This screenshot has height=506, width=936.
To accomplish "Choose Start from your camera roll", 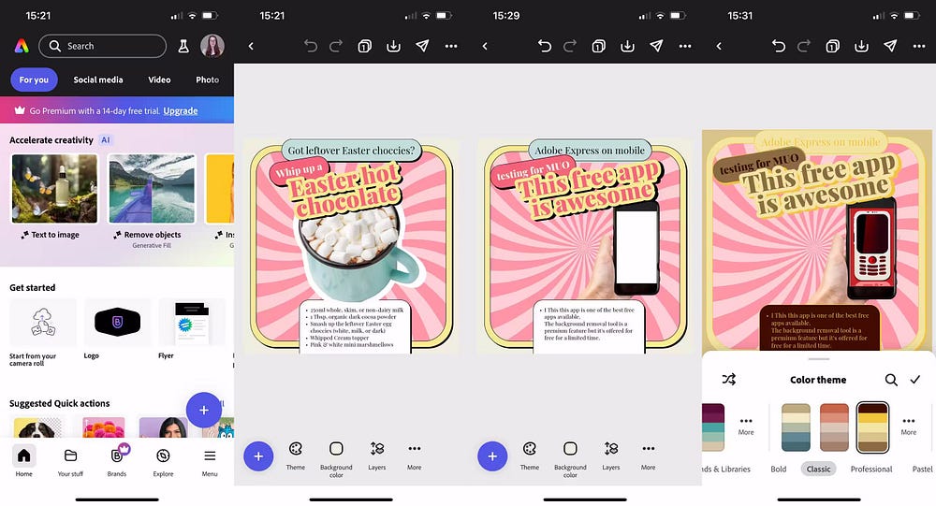I will (43, 333).
